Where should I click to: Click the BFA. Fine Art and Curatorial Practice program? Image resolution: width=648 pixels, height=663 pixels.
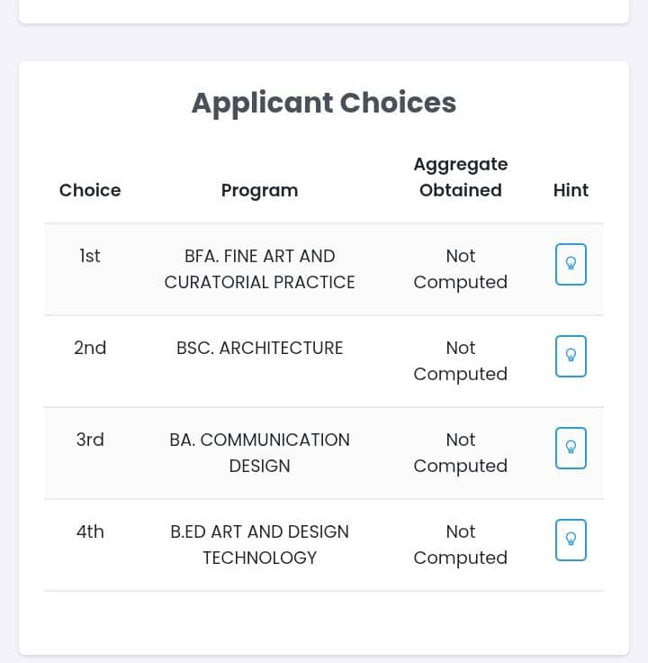[x=260, y=269]
